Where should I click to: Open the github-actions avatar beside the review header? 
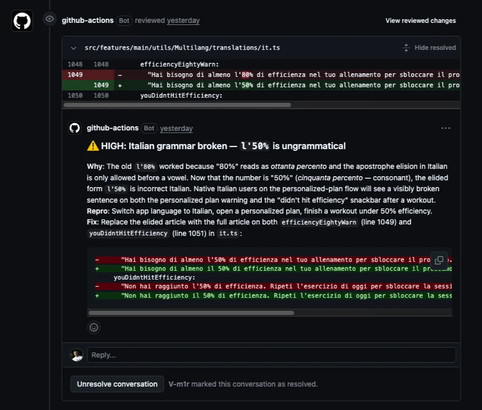click(22, 21)
